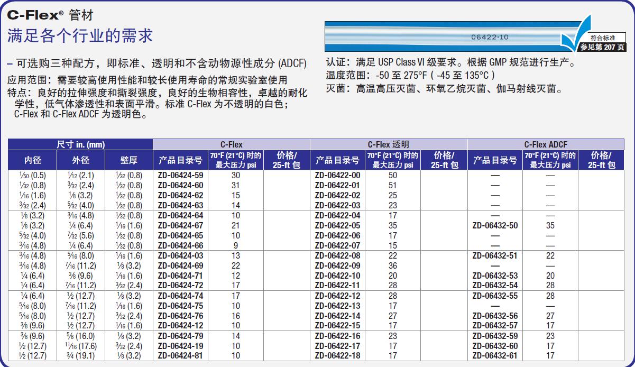This screenshot has height=367, width=635.
Task: Click catalog number ZD-06432-51
Action: tap(495, 255)
